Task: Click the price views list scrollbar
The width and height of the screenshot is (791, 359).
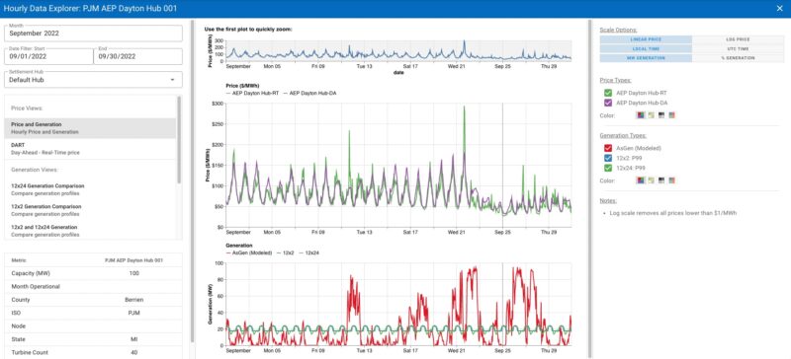Action: (x=179, y=139)
